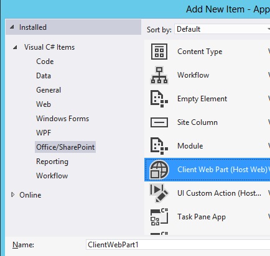Select the Office/SharePoint category
The width and height of the screenshot is (270, 256).
tap(65, 147)
